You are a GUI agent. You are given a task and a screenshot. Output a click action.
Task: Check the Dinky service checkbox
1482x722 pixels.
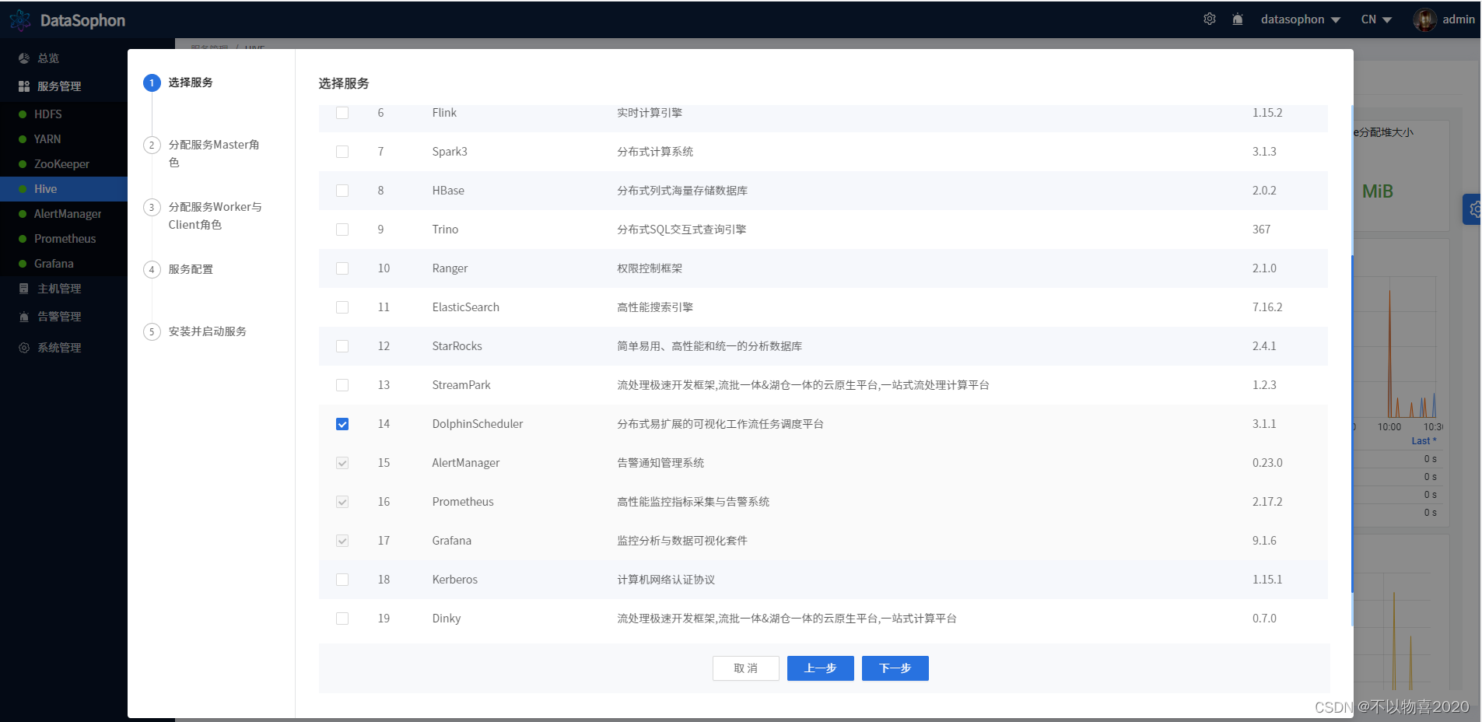[x=342, y=619]
